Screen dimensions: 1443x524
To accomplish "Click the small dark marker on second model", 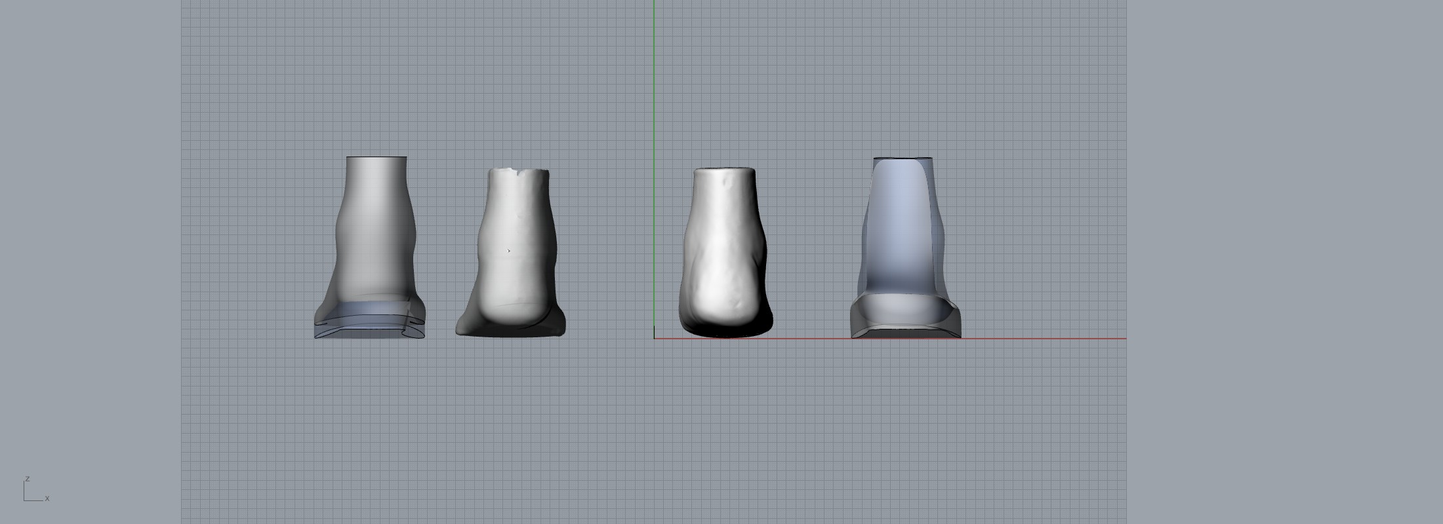I will point(509,251).
